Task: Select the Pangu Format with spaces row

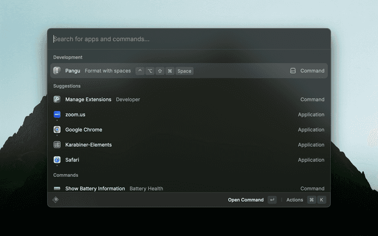Action: pyautogui.click(x=189, y=71)
